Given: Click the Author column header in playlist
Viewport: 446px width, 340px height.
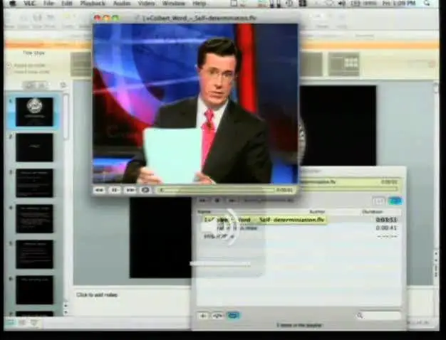Looking at the screenshot, I should click(x=317, y=212).
